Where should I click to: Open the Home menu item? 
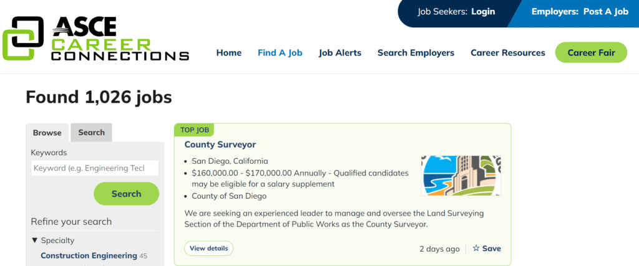(x=228, y=53)
